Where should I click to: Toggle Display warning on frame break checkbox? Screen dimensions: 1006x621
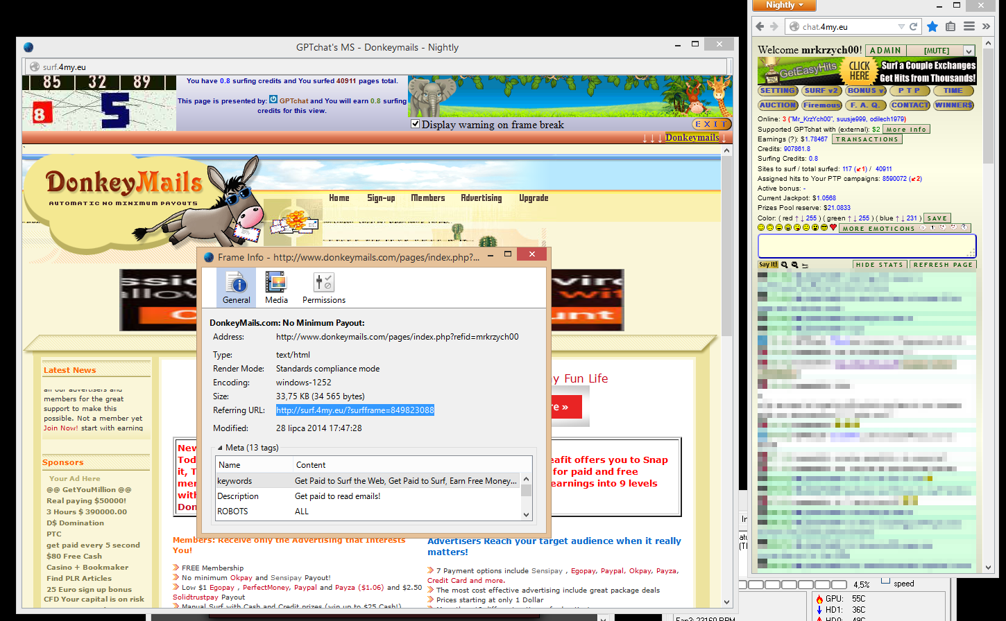pyautogui.click(x=415, y=124)
